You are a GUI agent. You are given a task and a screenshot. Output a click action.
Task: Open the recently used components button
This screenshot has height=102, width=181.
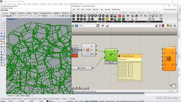(73, 88)
